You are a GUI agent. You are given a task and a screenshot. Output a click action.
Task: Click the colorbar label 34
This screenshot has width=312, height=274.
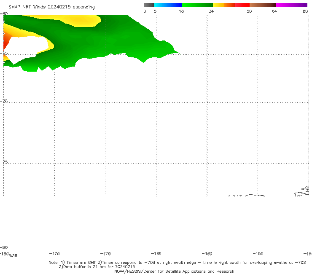pos(211,11)
